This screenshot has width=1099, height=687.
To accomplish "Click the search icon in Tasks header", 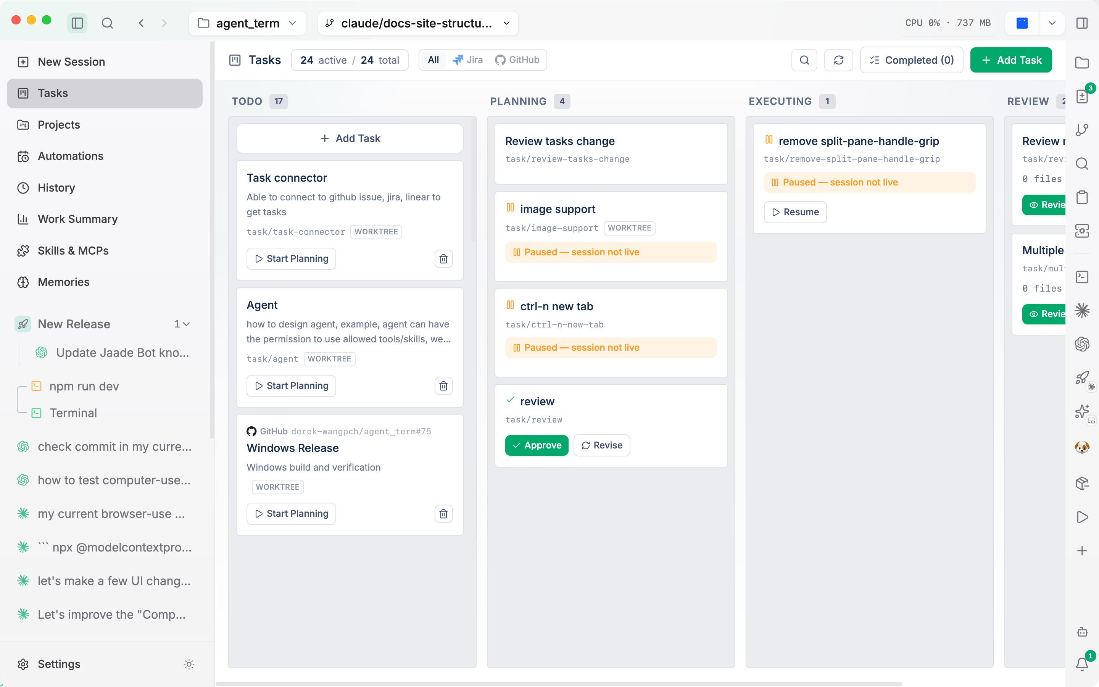I will point(804,60).
